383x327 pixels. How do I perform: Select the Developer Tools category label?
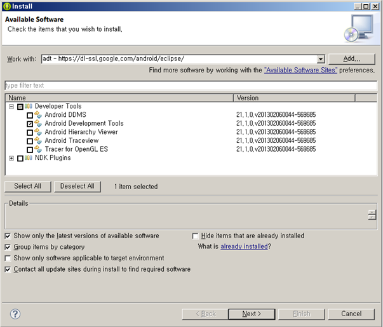[x=58, y=106]
